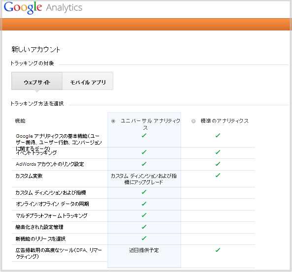Select the ユニバーサル アナリティクス radio button
Screen dimensions: 292x272
pos(113,121)
